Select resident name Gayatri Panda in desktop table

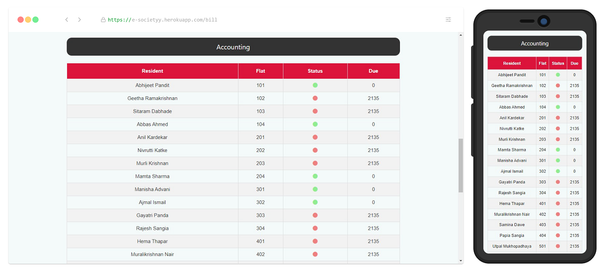[153, 215]
